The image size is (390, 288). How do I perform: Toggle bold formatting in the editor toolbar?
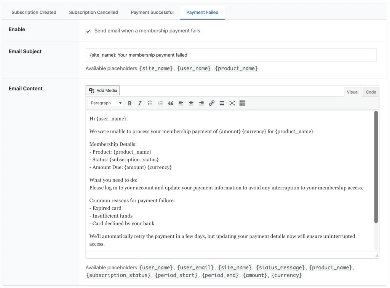tap(130, 103)
